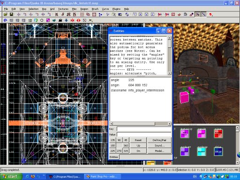The image size is (240, 180).
Task: Toggle the pressed-in diagonal line toolbar button
Action: 203,15
